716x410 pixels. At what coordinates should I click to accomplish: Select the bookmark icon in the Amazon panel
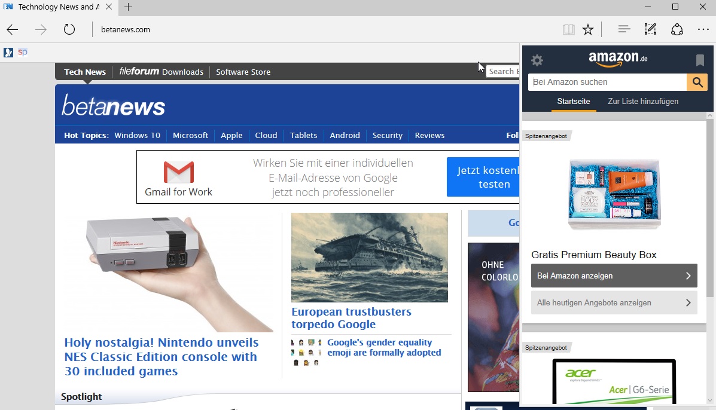[699, 60]
